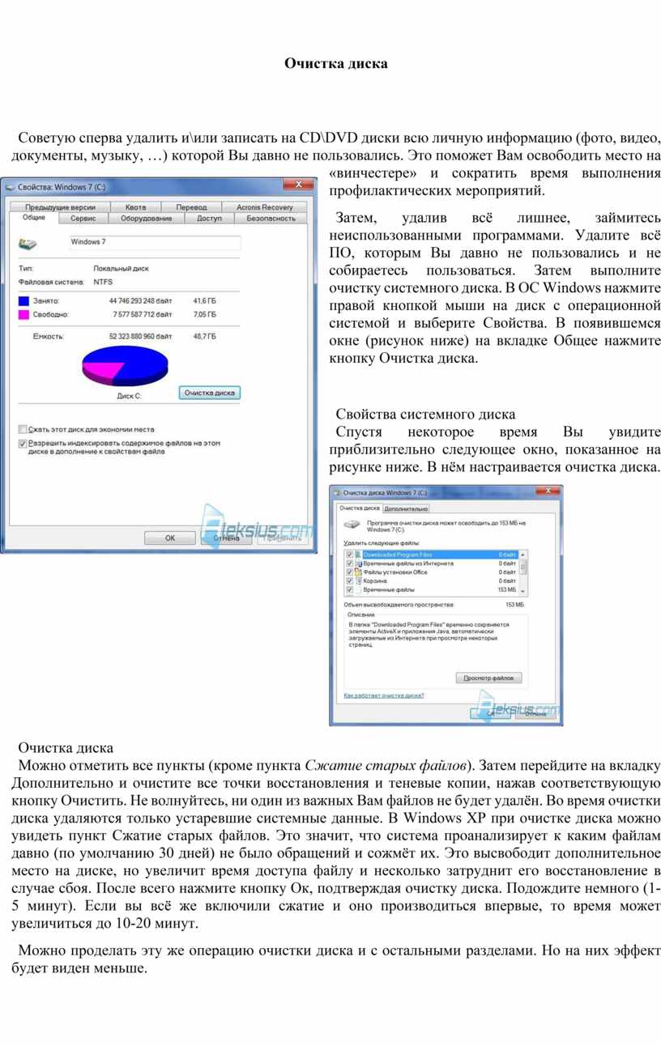
Task: Open the 'Перевод' tab
Action: [x=192, y=207]
